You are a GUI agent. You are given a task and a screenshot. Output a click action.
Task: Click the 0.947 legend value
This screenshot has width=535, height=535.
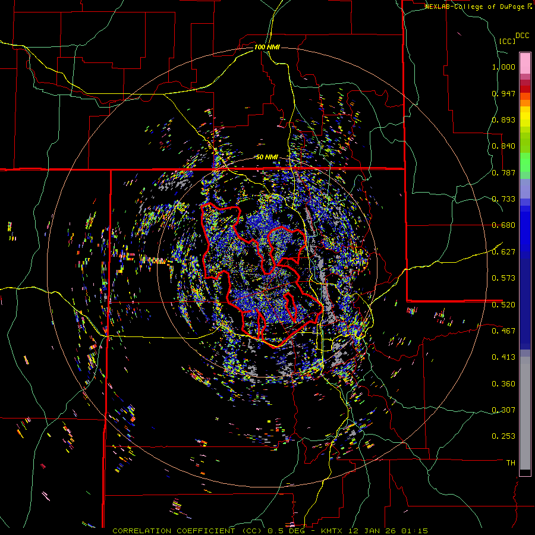[x=503, y=93]
